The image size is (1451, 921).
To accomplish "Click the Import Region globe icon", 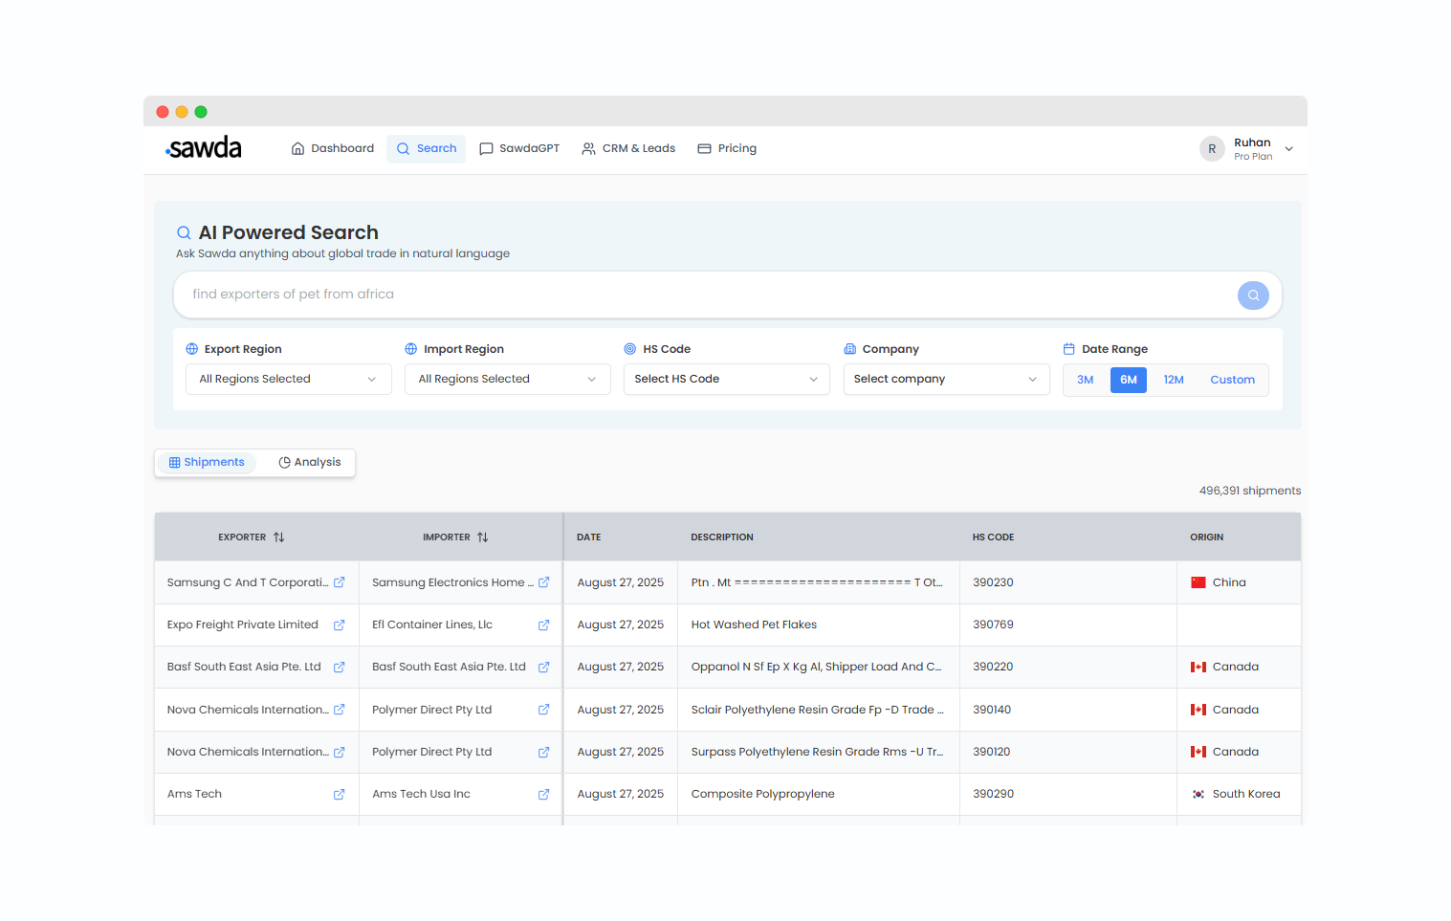I will click(x=411, y=349).
